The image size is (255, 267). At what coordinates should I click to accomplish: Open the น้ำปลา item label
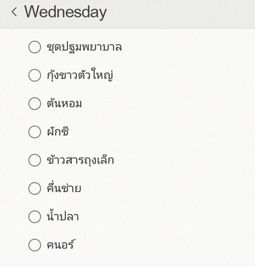(x=63, y=216)
